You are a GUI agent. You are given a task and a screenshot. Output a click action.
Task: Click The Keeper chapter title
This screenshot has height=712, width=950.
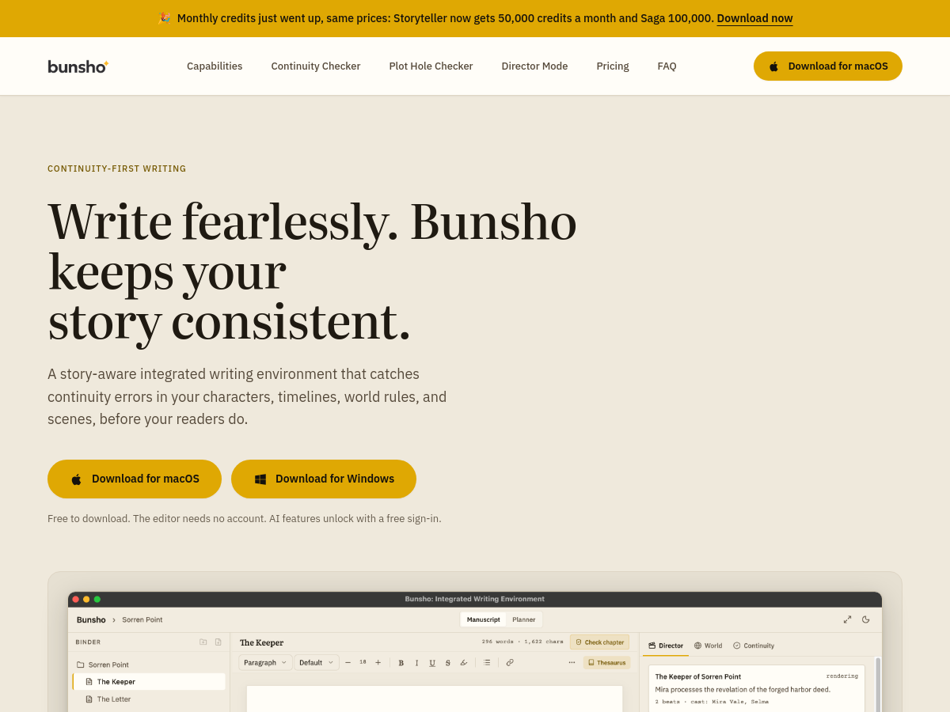coord(262,642)
